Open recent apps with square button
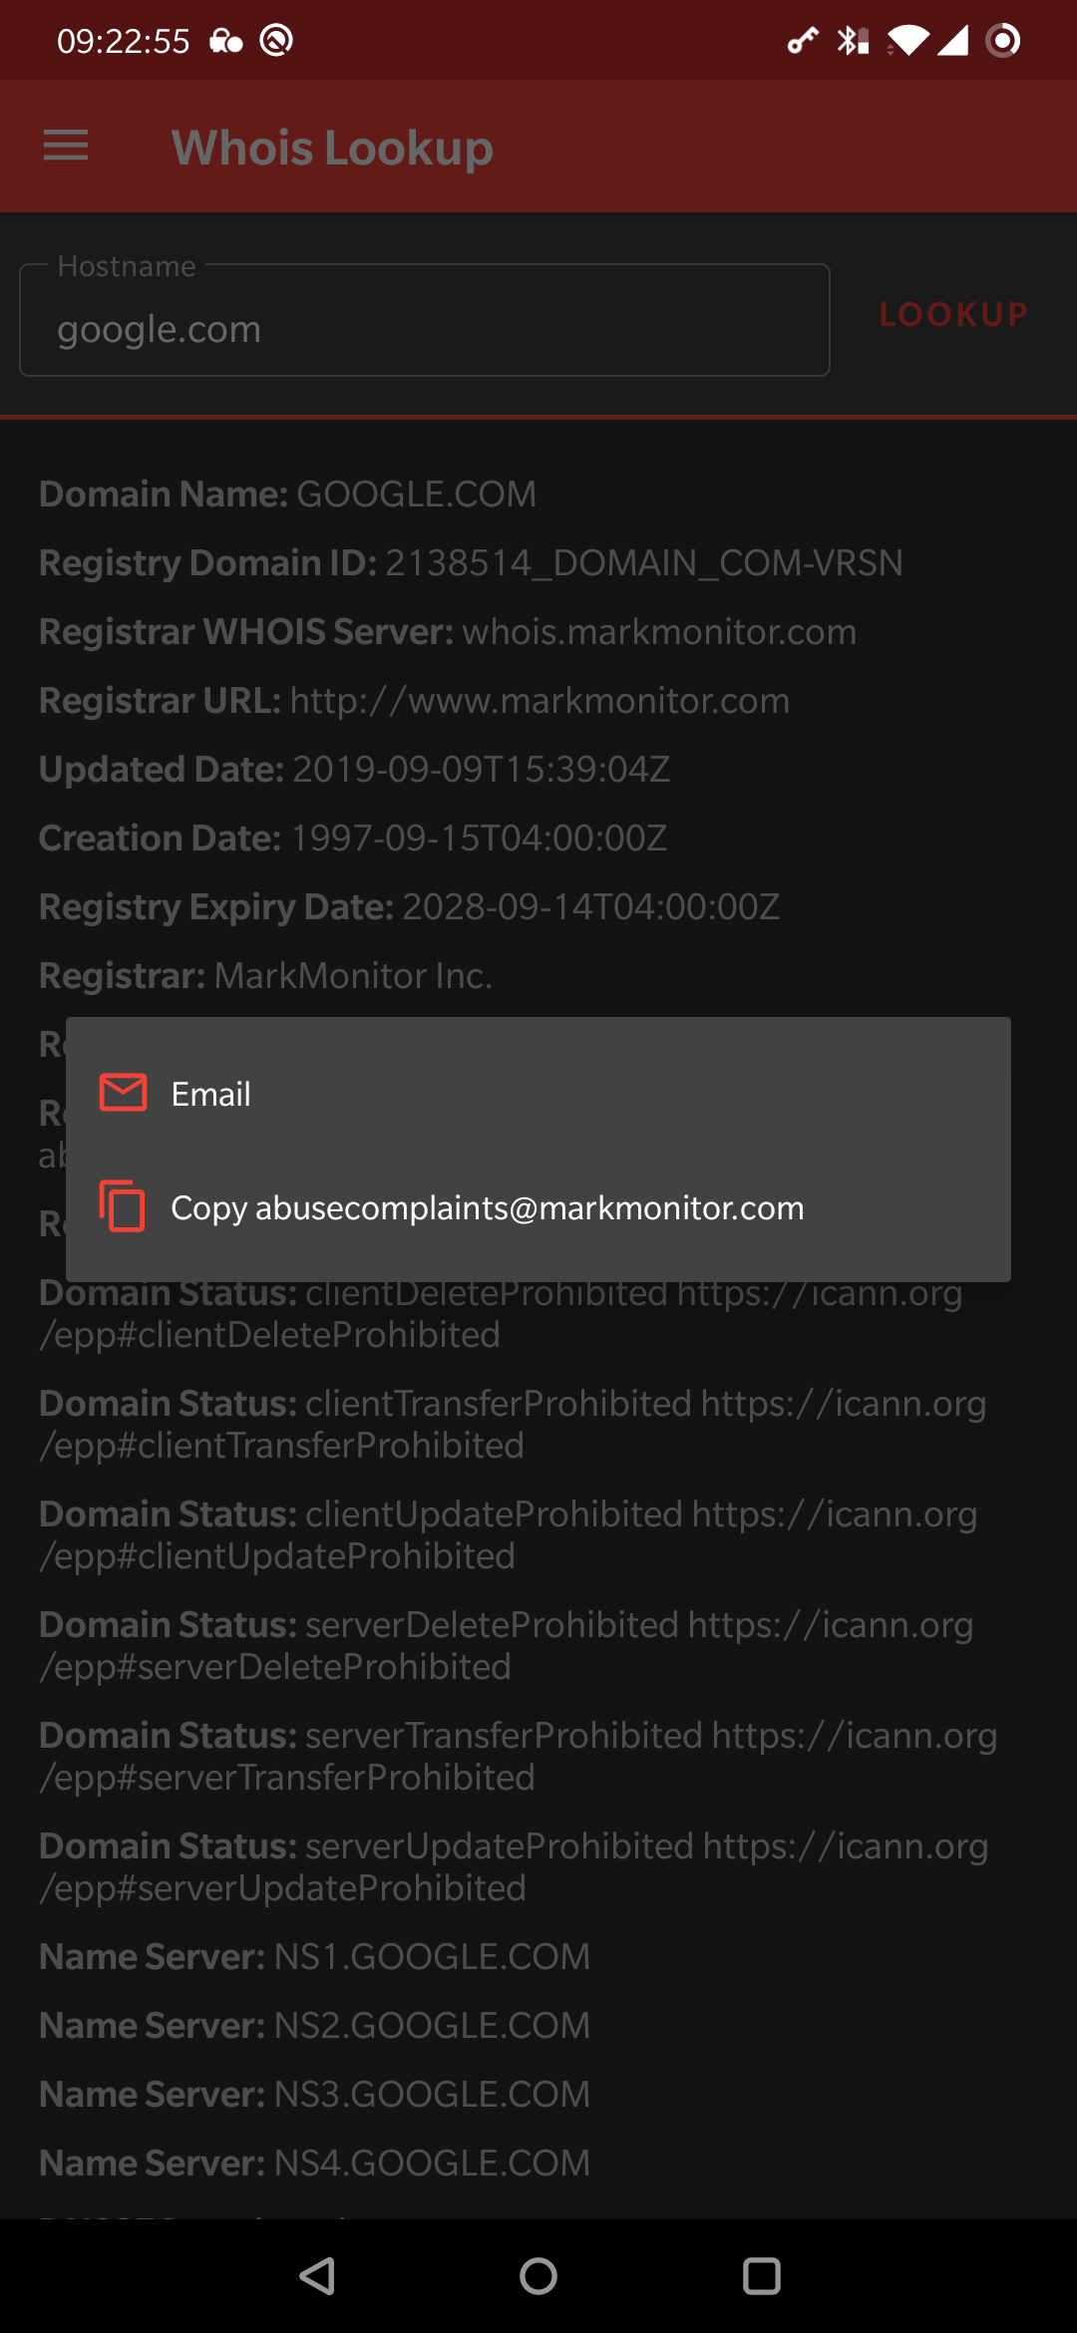This screenshot has height=2333, width=1077. point(761,2276)
